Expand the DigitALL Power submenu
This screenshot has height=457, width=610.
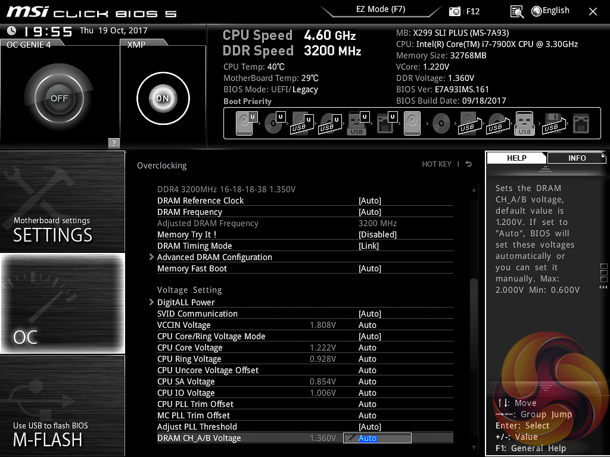(186, 302)
